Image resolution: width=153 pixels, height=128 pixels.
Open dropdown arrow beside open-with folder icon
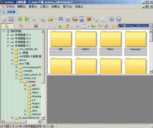coord(56,19)
